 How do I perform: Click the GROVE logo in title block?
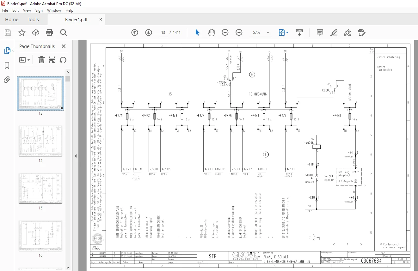(x=246, y=255)
